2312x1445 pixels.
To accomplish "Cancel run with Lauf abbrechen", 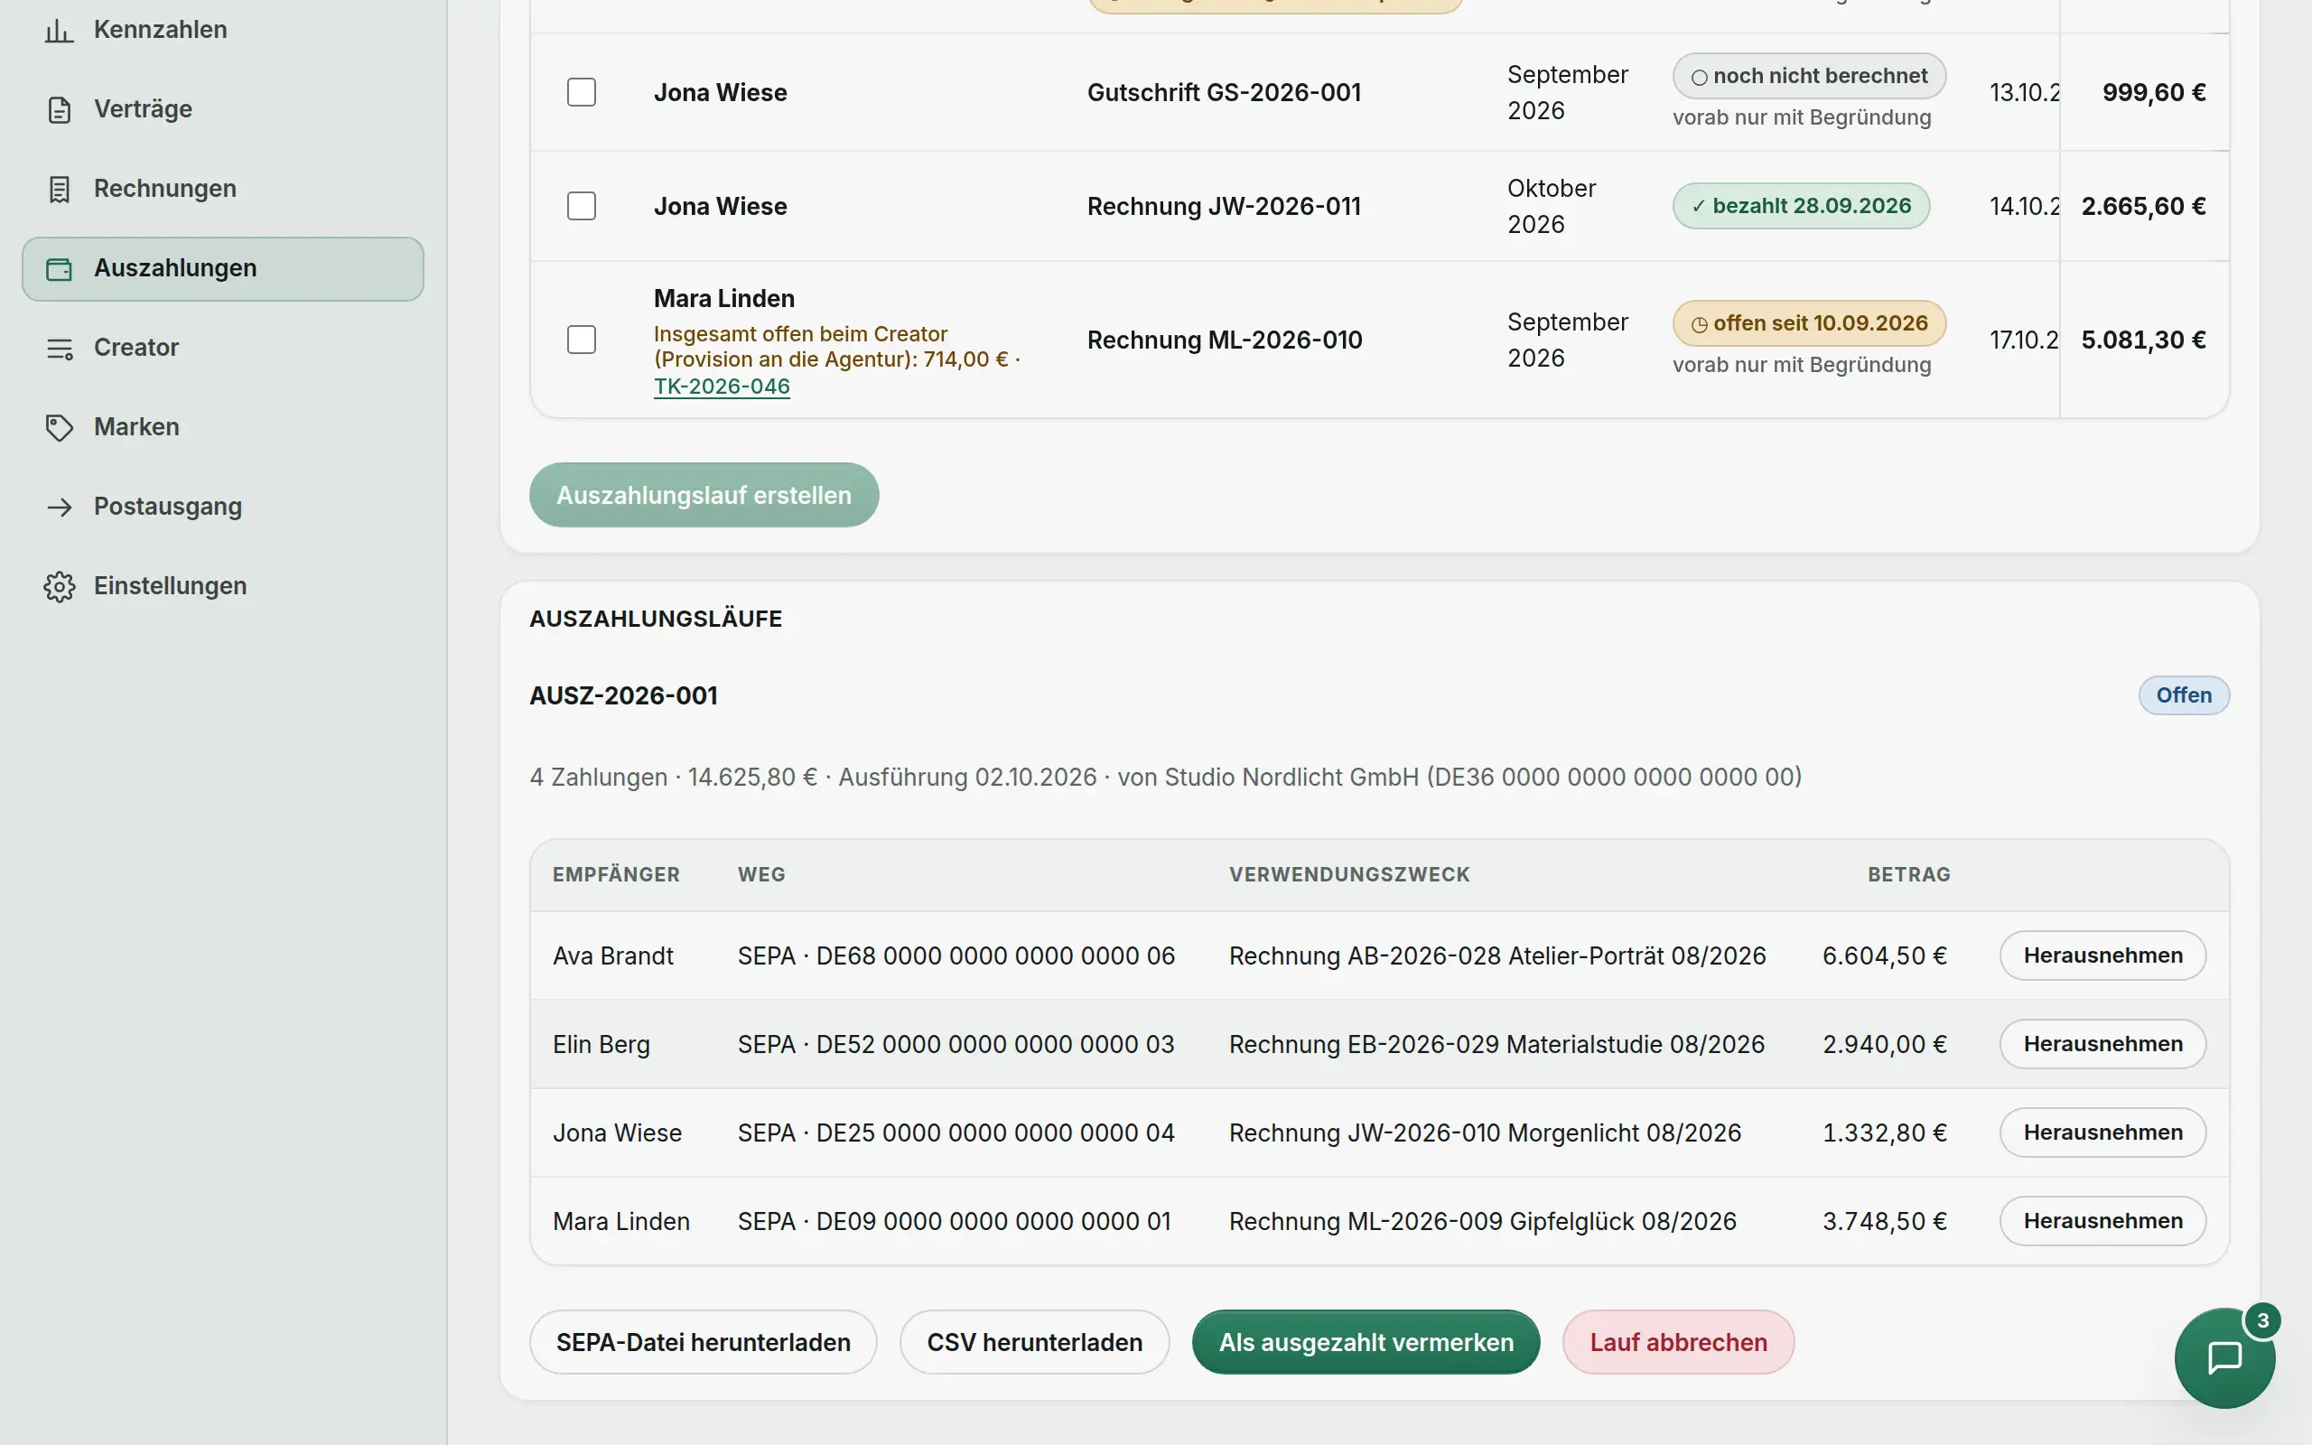I will 1678,1342.
